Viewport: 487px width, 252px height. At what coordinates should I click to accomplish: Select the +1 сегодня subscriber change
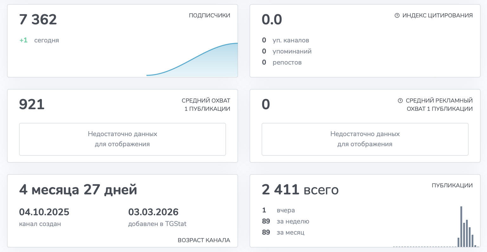point(39,40)
